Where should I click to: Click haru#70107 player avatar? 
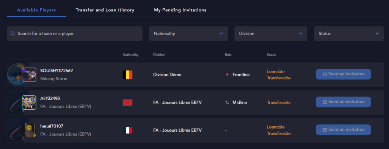(x=29, y=130)
